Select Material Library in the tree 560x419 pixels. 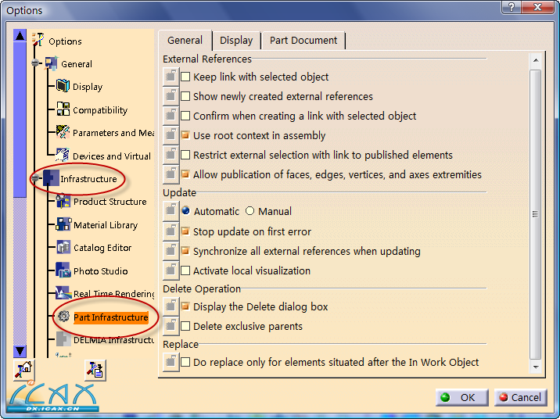(106, 225)
